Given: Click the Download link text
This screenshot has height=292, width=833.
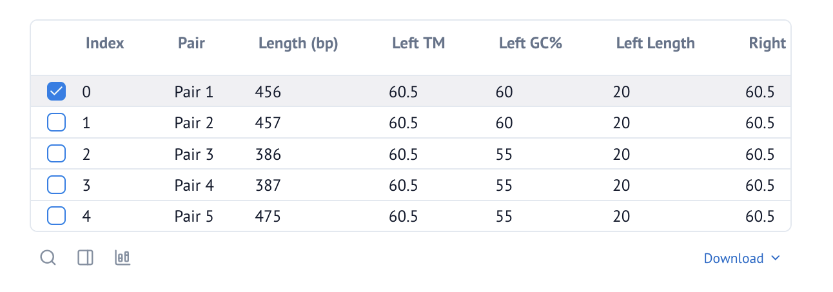Looking at the screenshot, I should pyautogui.click(x=734, y=258).
